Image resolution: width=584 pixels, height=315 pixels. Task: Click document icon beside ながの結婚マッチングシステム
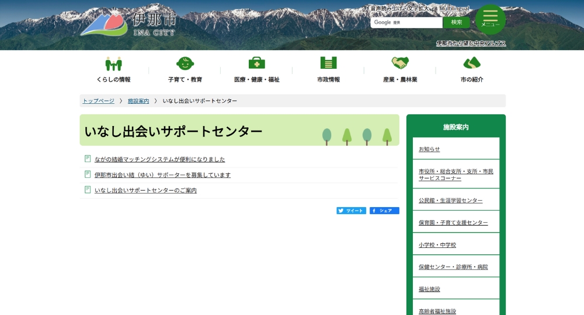(x=88, y=159)
